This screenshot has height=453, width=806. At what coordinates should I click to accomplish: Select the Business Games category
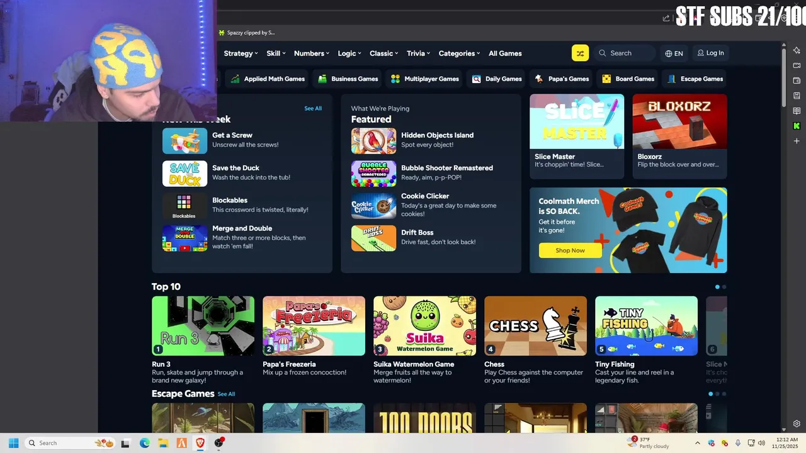pos(348,79)
